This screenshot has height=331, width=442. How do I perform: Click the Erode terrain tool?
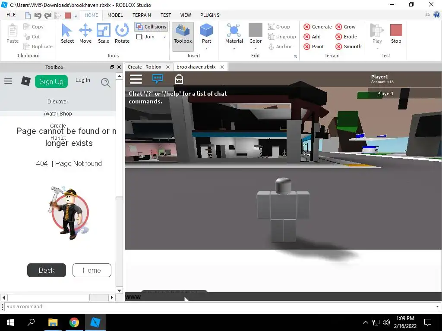click(x=346, y=37)
